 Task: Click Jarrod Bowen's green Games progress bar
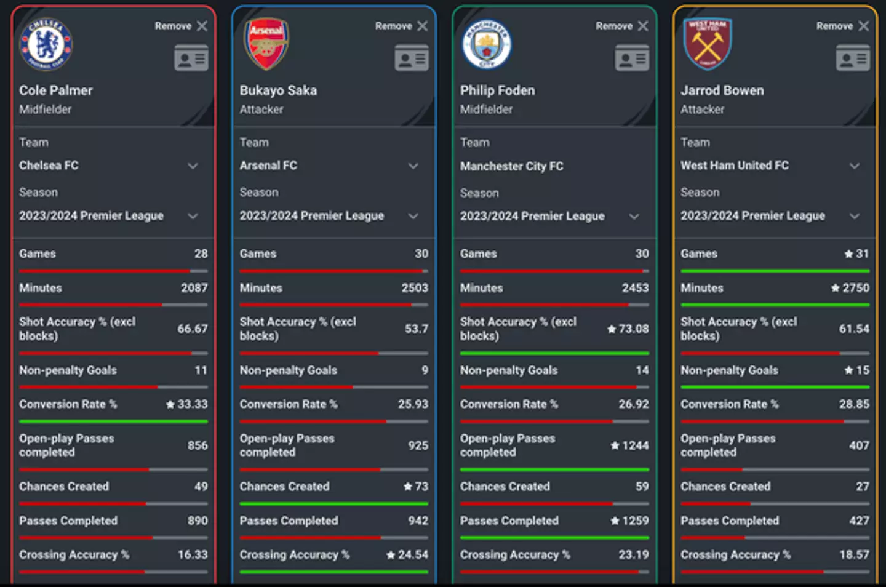(x=775, y=271)
